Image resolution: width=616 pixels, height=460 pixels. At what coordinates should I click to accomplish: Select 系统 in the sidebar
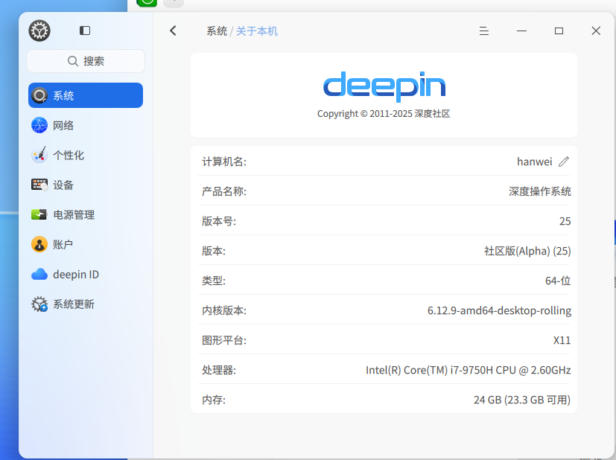point(86,95)
